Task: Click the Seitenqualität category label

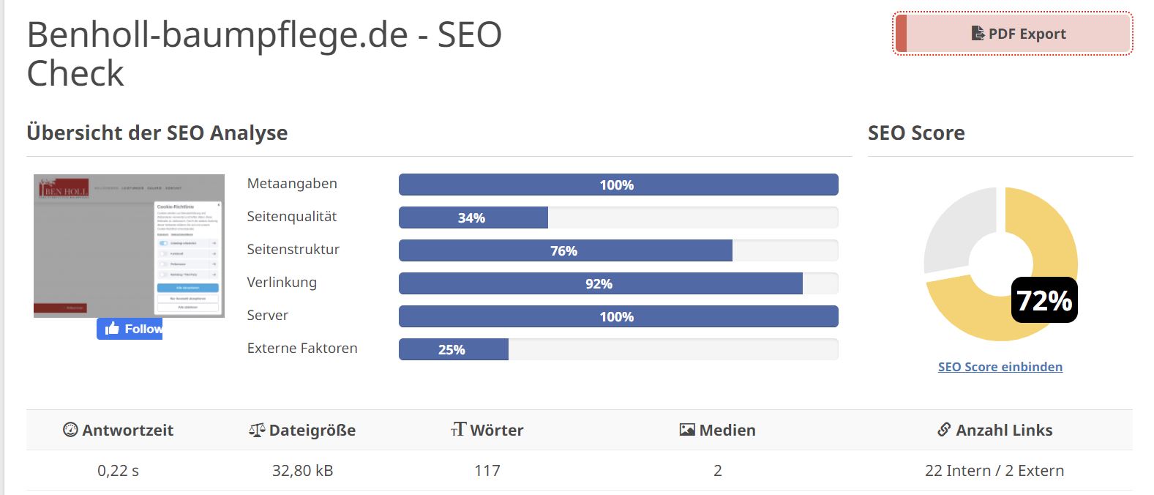Action: [292, 217]
